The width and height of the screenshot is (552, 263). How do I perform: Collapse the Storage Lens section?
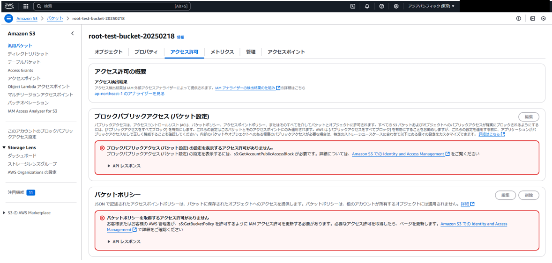[4, 148]
